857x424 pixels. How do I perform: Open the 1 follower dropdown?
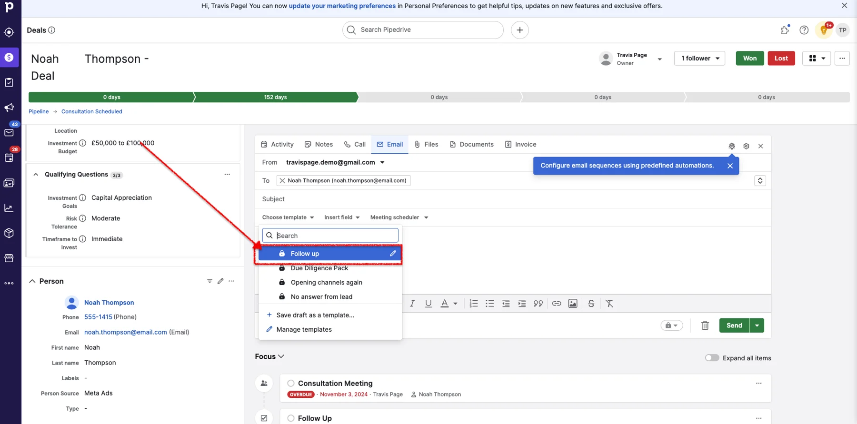click(700, 58)
